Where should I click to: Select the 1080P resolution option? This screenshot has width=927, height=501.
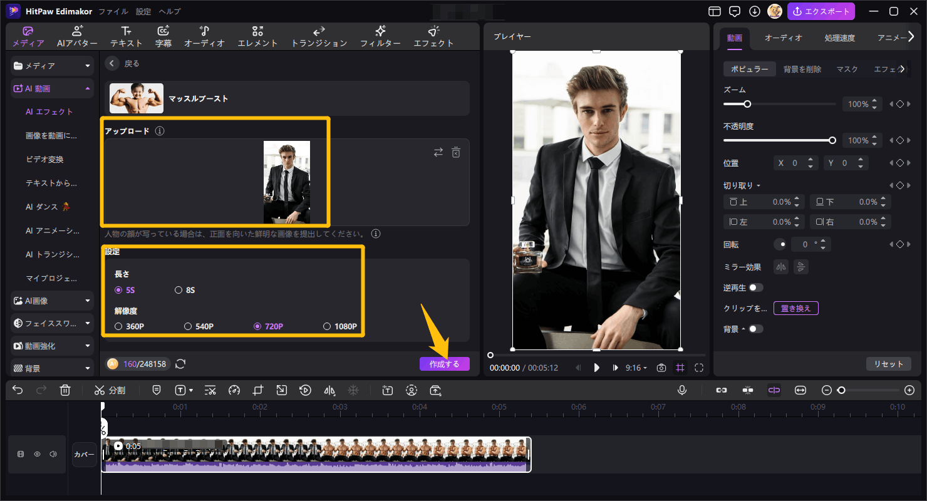point(327,326)
